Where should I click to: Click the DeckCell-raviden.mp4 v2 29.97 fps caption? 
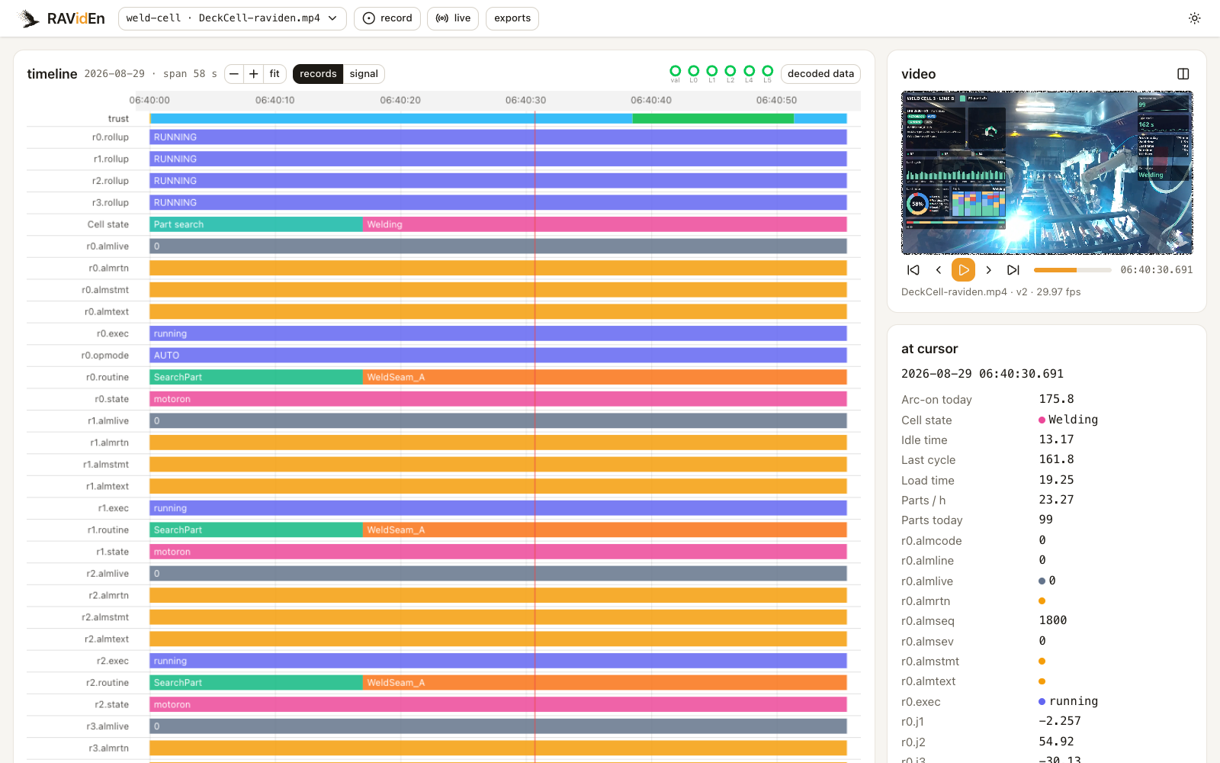(x=990, y=291)
